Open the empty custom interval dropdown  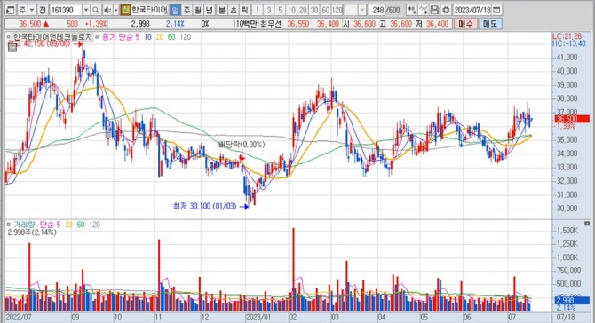(362, 10)
